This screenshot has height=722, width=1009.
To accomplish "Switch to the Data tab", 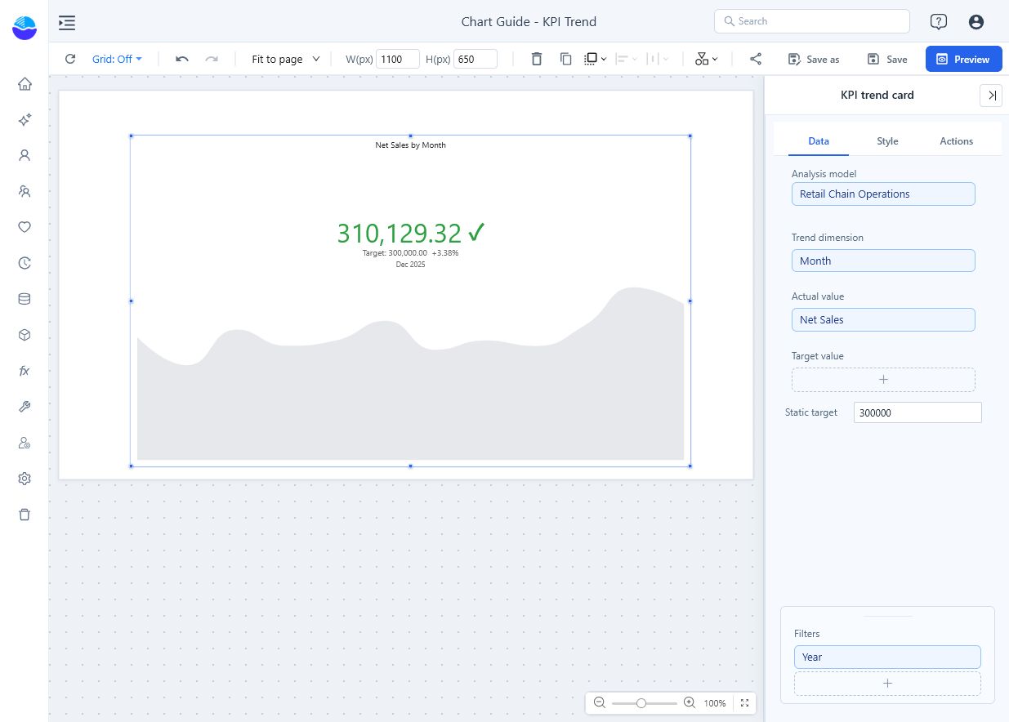I will pyautogui.click(x=819, y=141).
